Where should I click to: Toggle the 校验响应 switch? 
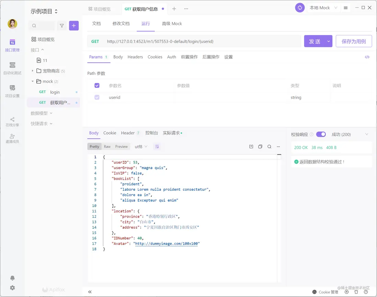point(321,134)
